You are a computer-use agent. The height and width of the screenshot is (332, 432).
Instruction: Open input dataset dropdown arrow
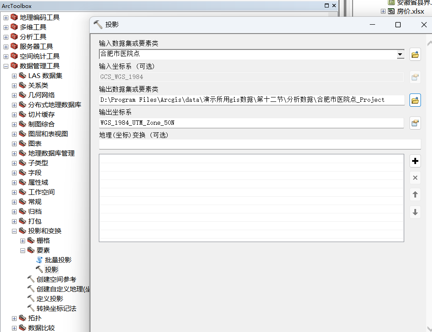tap(400, 55)
